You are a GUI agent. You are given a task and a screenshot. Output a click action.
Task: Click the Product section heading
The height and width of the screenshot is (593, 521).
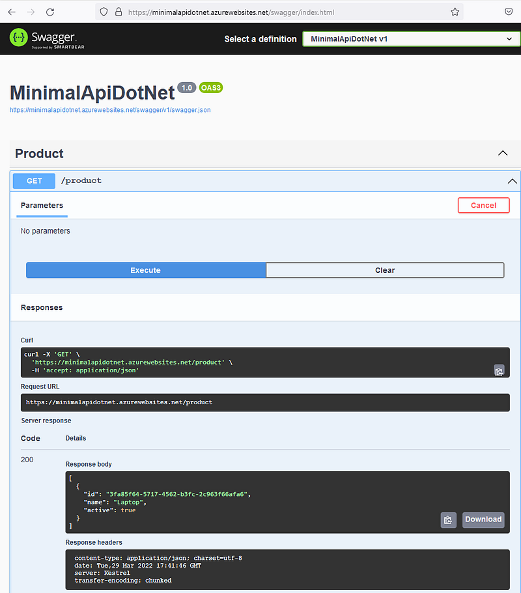(x=39, y=154)
